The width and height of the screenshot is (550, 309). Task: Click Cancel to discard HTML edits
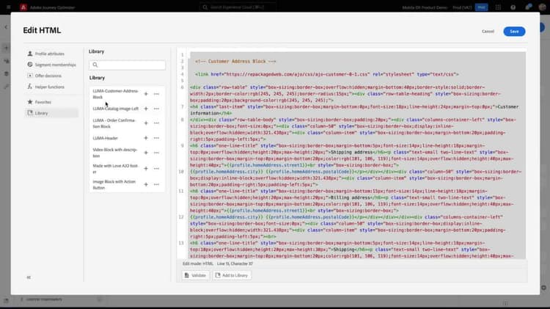(x=488, y=32)
